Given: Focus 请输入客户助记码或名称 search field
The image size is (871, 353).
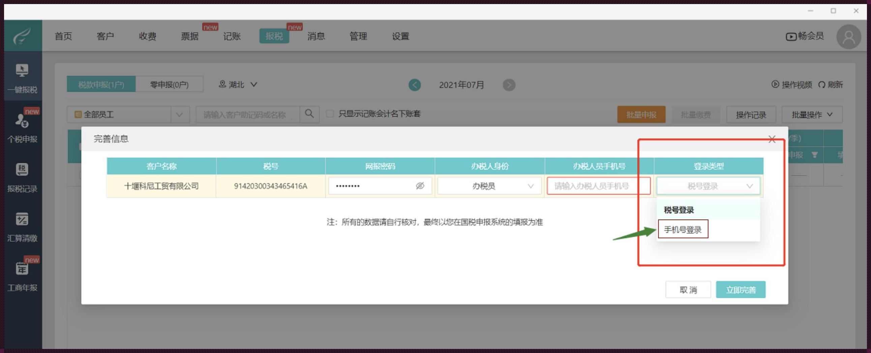Looking at the screenshot, I should pyautogui.click(x=248, y=115).
